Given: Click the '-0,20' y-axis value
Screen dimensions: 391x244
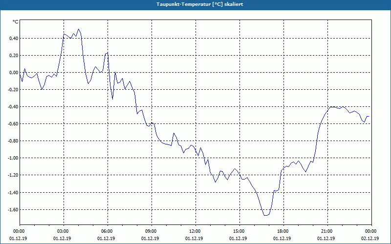Looking at the screenshot, I should pyautogui.click(x=13, y=90).
